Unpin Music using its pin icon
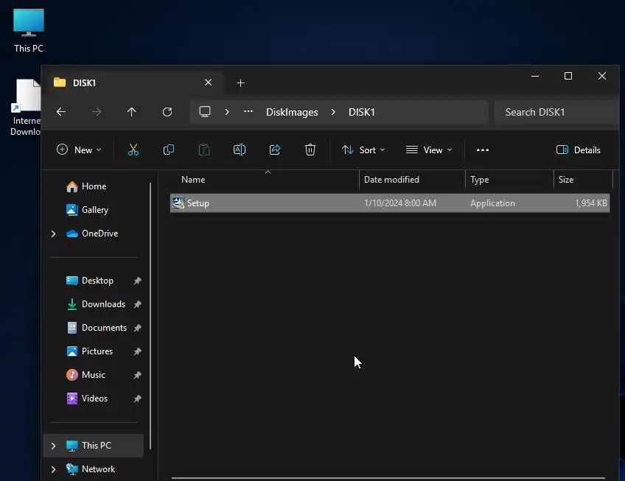 click(x=138, y=375)
